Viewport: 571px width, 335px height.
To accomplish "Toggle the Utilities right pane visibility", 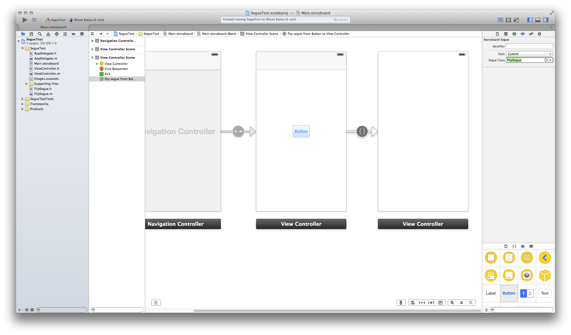I will (x=545, y=20).
